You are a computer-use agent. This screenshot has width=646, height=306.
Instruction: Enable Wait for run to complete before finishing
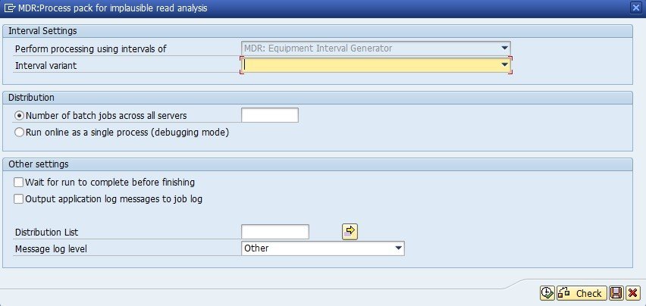pyautogui.click(x=18, y=183)
